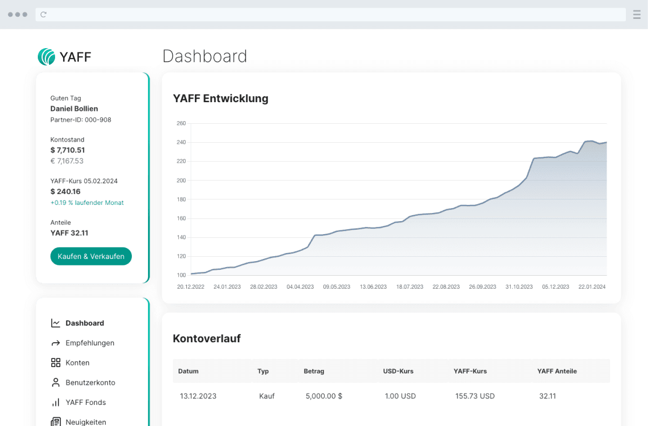
Task: Click the Dashboard chart icon in sidebar
Action: 56,323
